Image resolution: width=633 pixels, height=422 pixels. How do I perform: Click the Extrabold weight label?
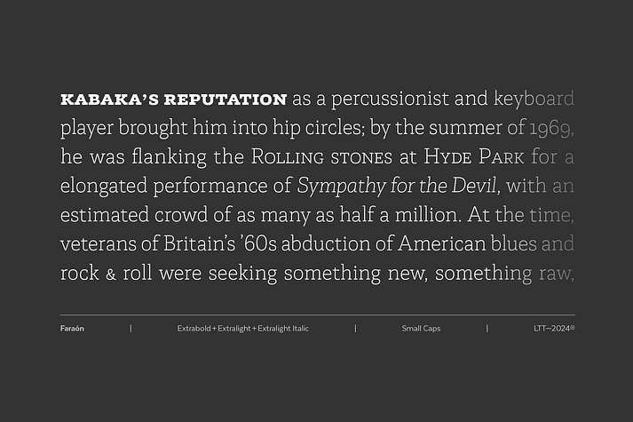pos(194,329)
